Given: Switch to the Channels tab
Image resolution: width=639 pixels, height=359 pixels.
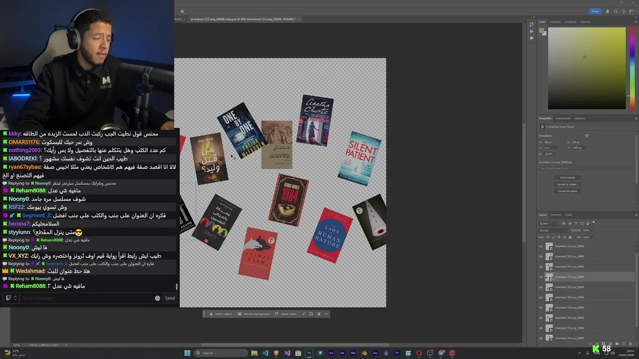Looking at the screenshot, I should click(x=556, y=215).
